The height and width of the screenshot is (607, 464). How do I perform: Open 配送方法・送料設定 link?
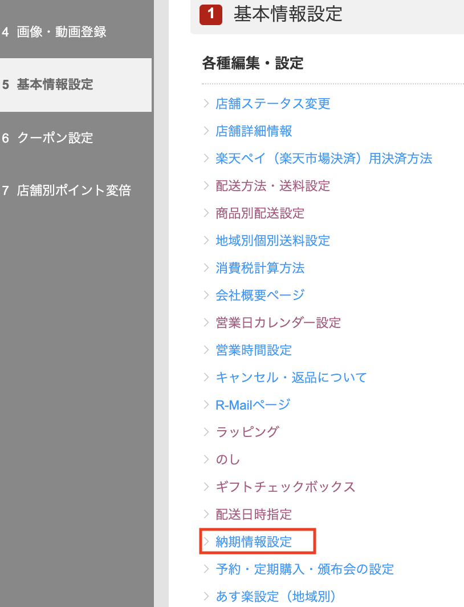click(x=272, y=186)
